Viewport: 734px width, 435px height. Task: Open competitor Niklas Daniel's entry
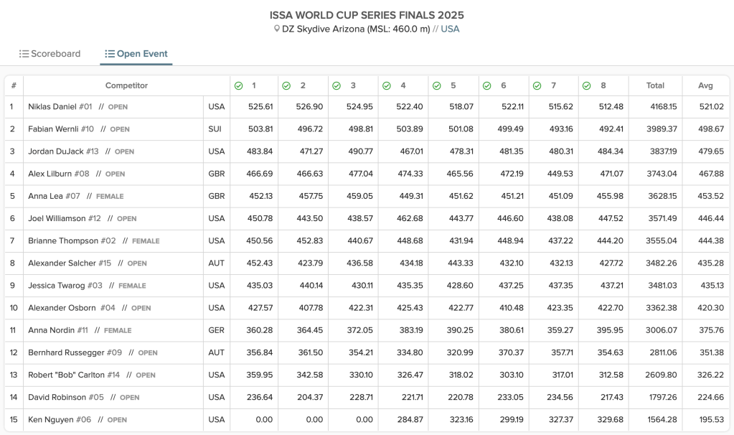click(60, 107)
